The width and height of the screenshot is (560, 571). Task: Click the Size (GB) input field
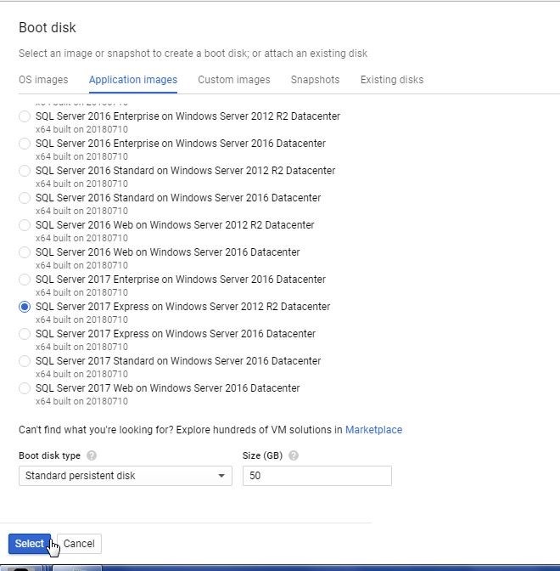[x=317, y=476]
